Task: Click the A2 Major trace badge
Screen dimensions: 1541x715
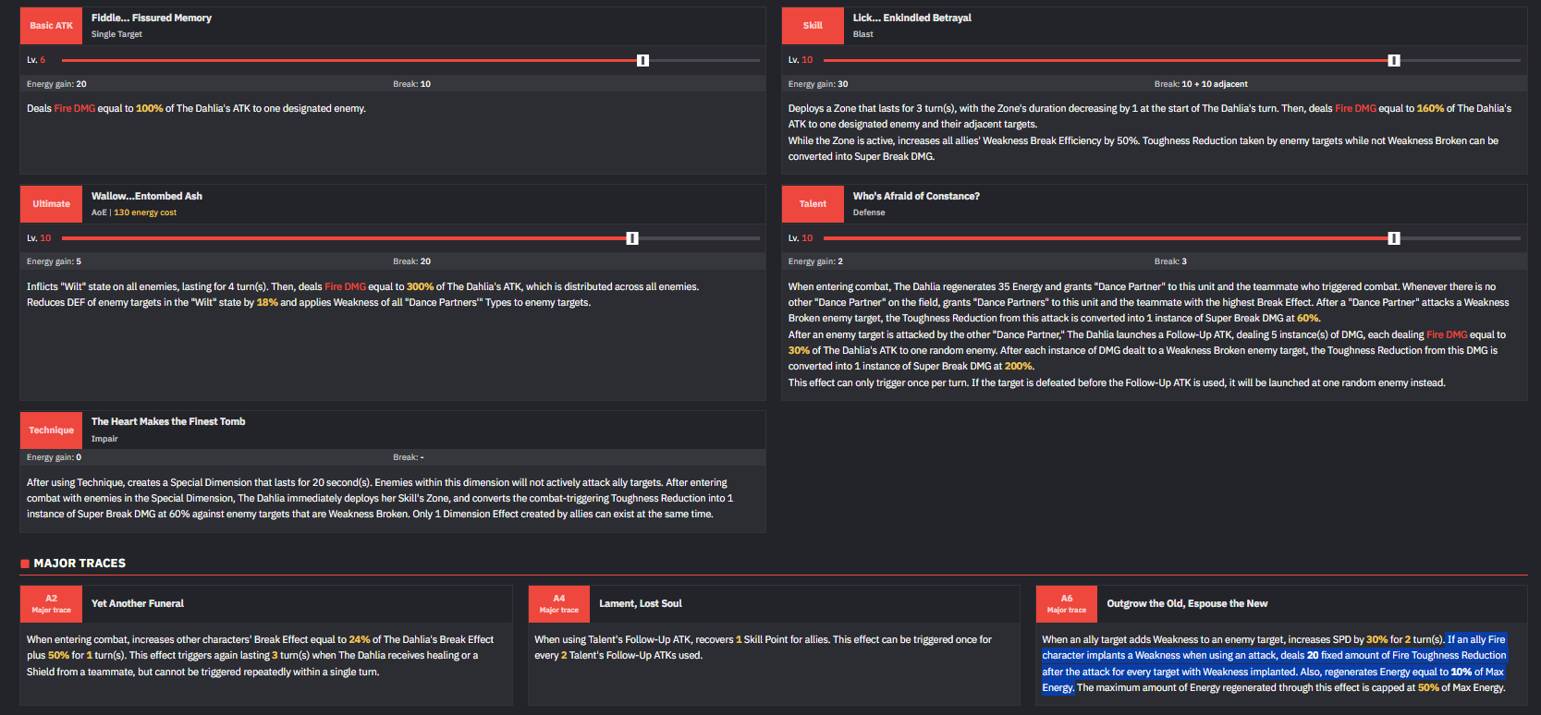Action: click(51, 603)
